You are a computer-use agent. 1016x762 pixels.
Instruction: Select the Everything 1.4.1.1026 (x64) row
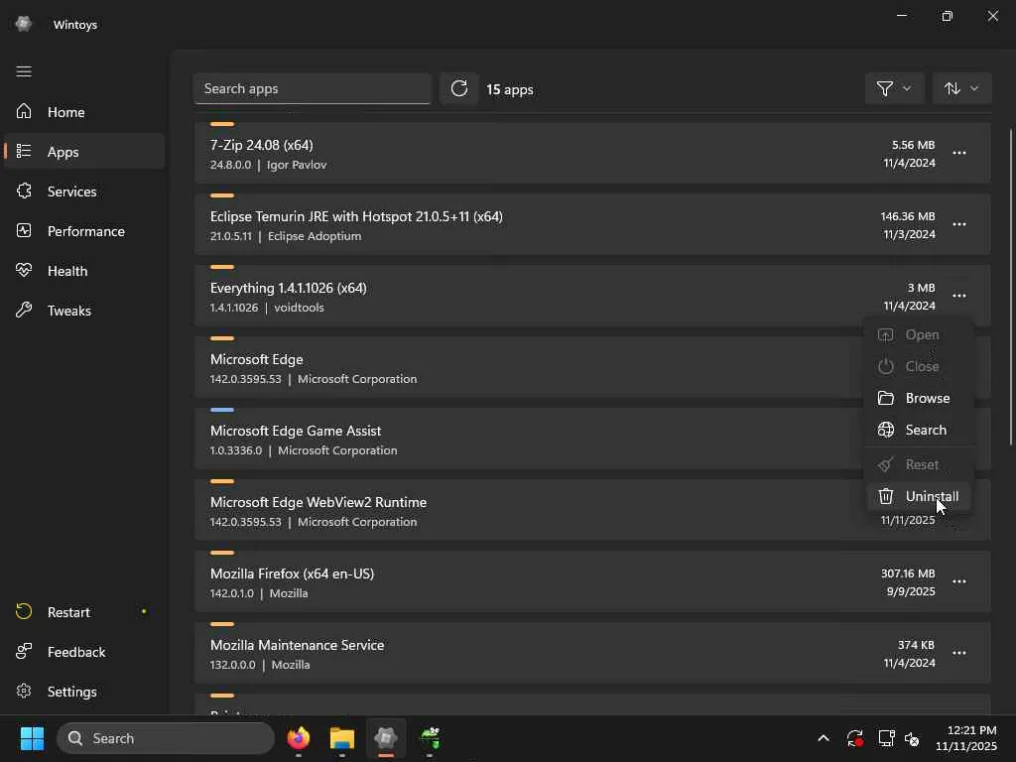(592, 296)
